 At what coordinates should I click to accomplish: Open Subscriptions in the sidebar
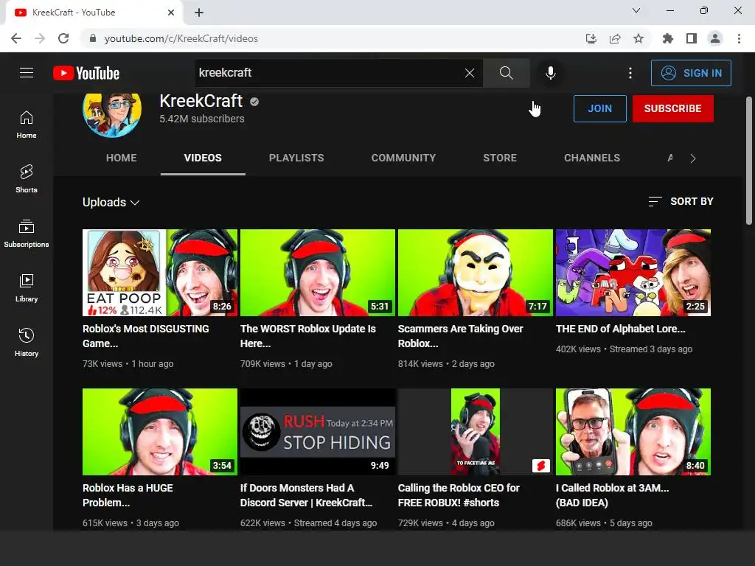27,234
